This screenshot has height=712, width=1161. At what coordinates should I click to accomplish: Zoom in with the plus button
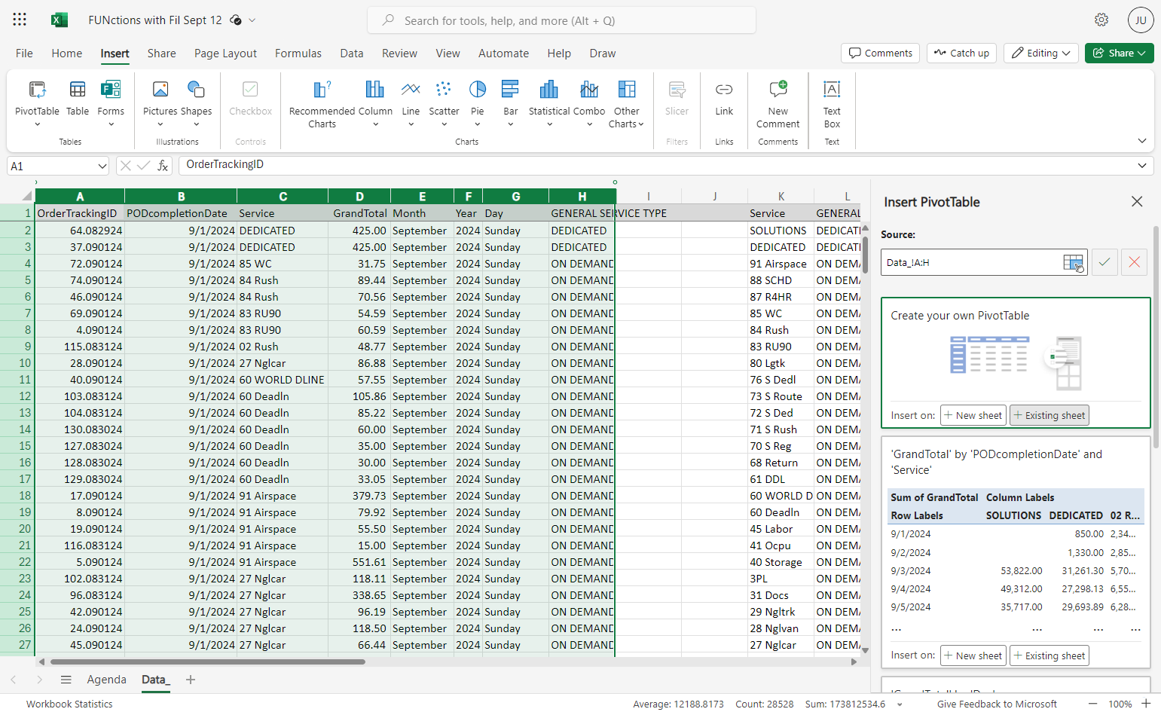point(1146,704)
